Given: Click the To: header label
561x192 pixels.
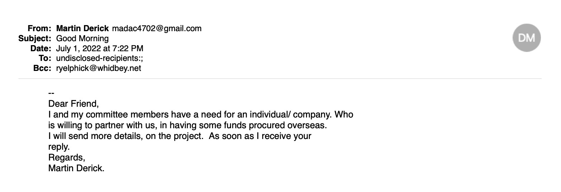Looking at the screenshot, I should click(x=46, y=58).
